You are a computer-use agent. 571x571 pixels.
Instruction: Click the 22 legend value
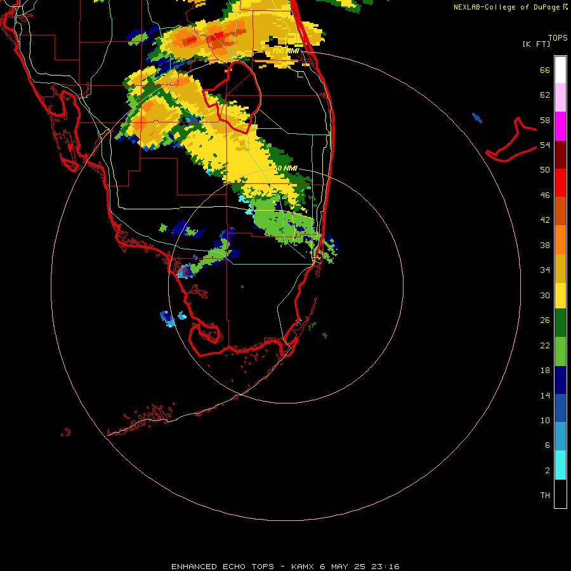pyautogui.click(x=545, y=345)
